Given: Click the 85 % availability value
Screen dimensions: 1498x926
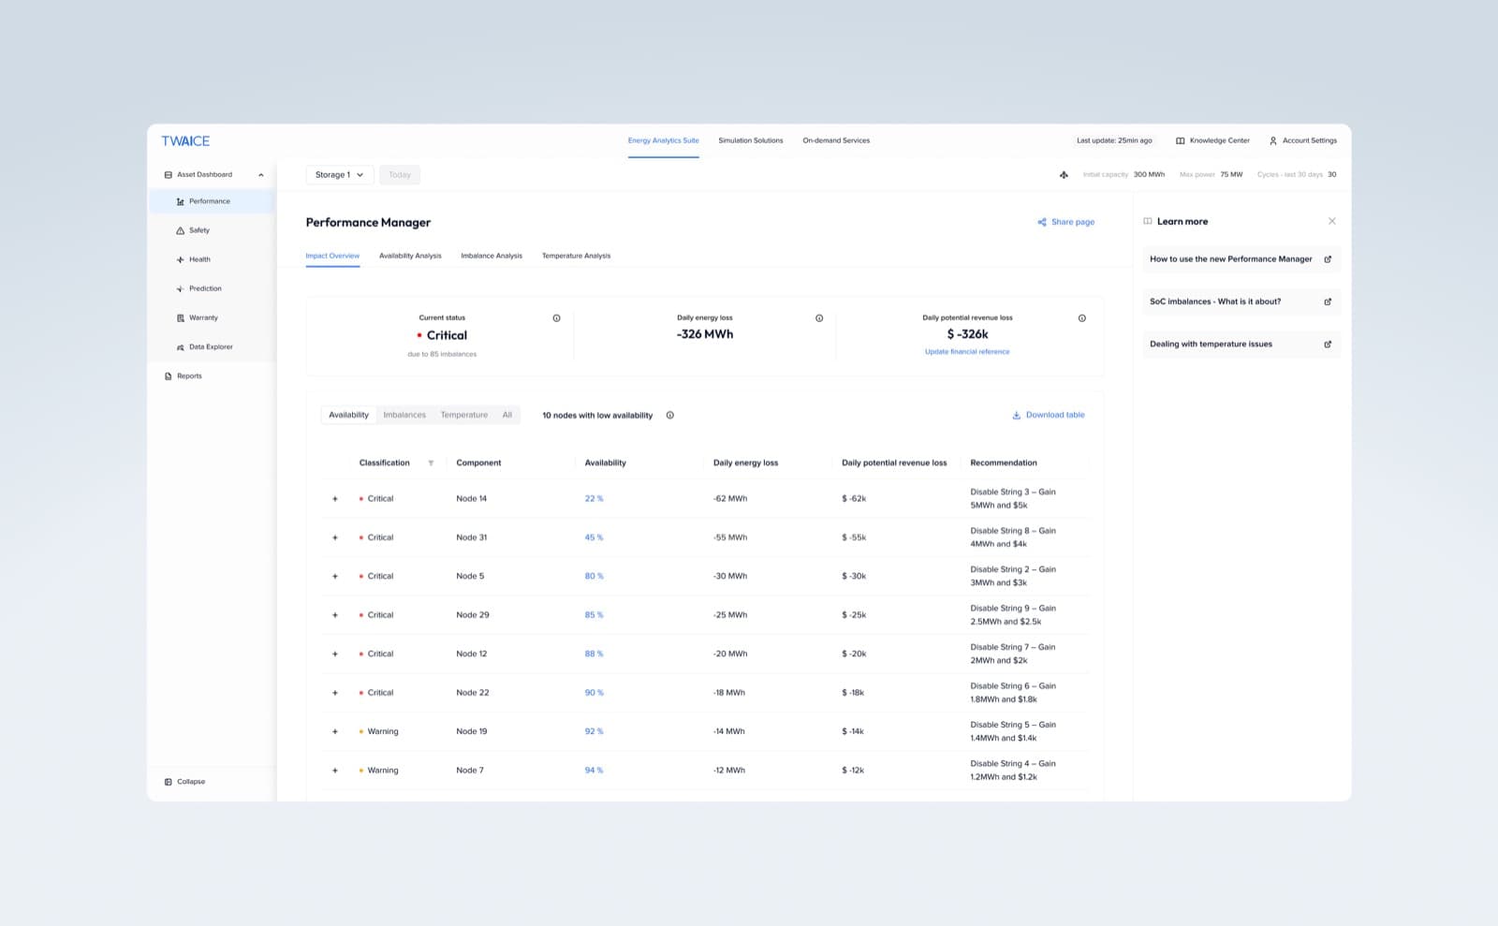Looking at the screenshot, I should pyautogui.click(x=594, y=615).
